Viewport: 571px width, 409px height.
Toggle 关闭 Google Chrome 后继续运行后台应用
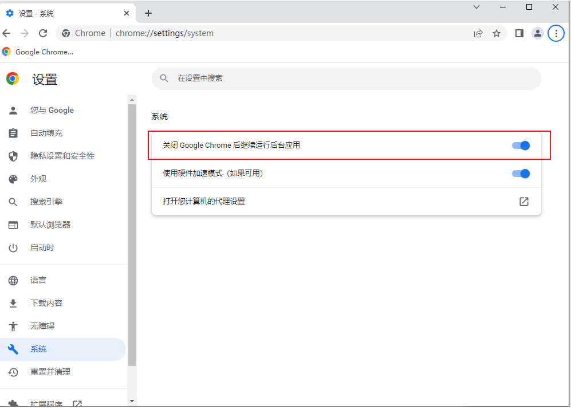[x=521, y=145]
